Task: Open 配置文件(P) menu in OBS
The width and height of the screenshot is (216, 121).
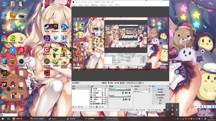Action: click(x=94, y=5)
